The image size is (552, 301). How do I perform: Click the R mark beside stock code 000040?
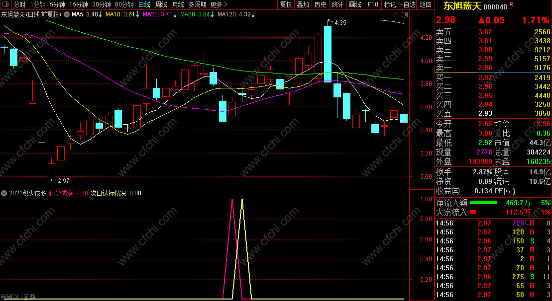[x=512, y=4]
